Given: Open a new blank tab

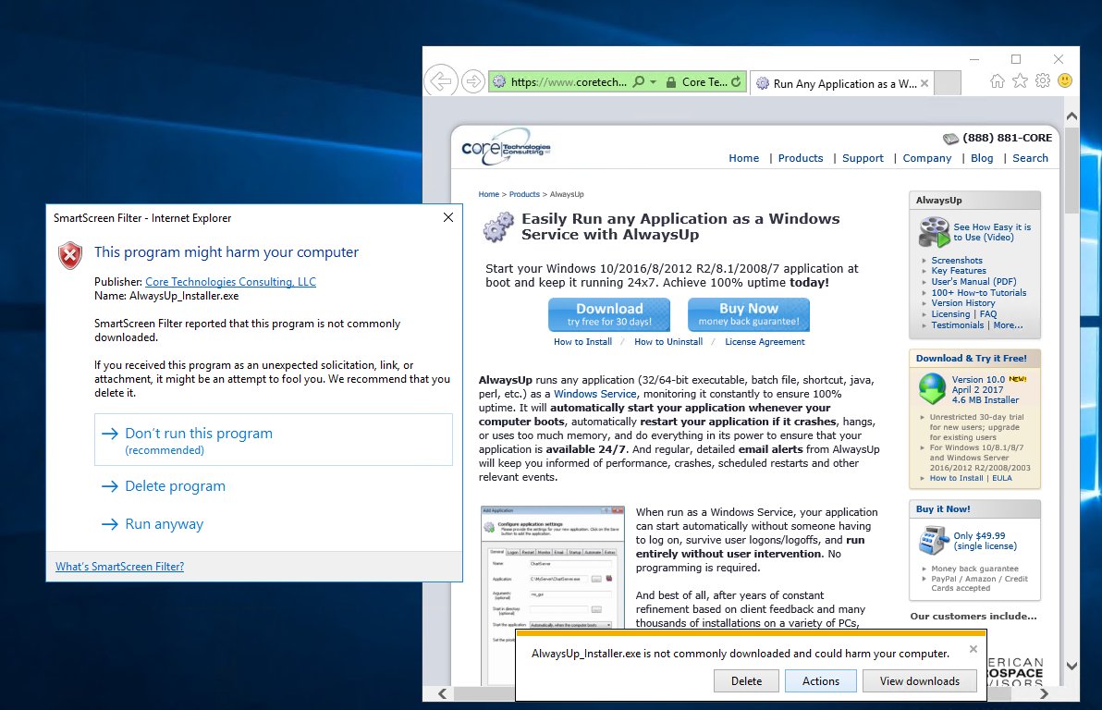Looking at the screenshot, I should point(948,83).
